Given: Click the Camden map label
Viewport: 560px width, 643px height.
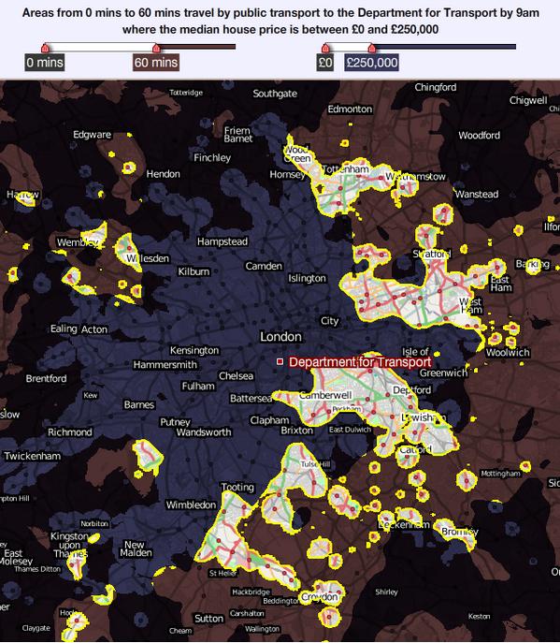Looking at the screenshot, I should [264, 266].
